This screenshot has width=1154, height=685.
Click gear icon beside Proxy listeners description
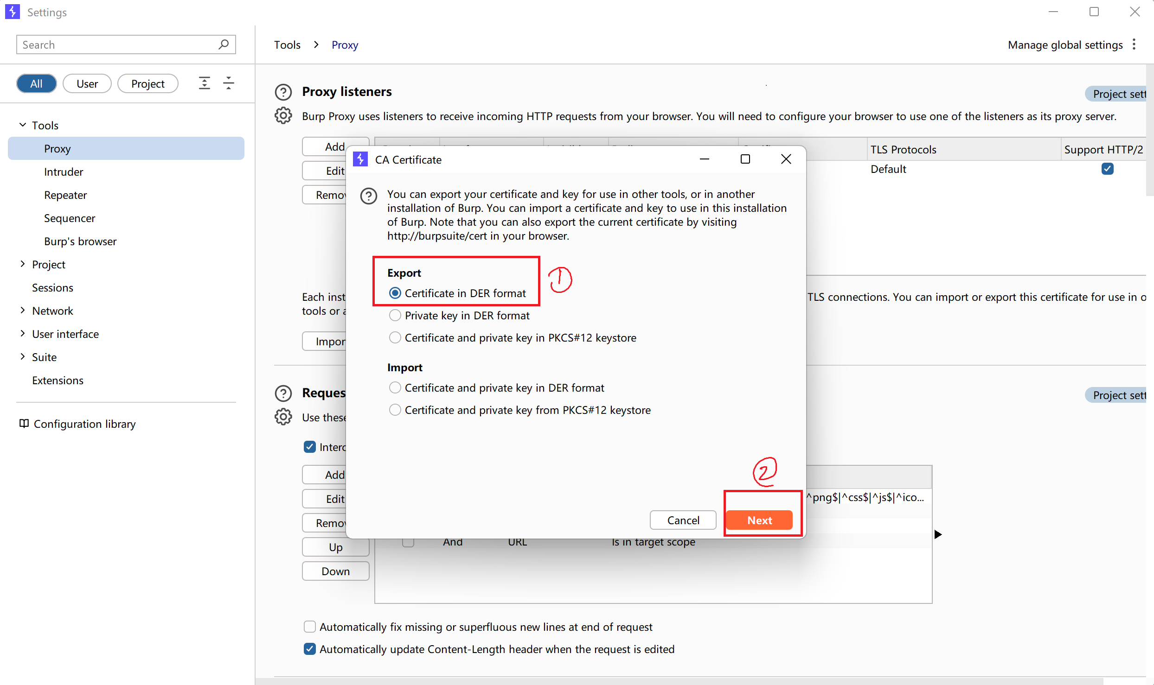point(283,116)
